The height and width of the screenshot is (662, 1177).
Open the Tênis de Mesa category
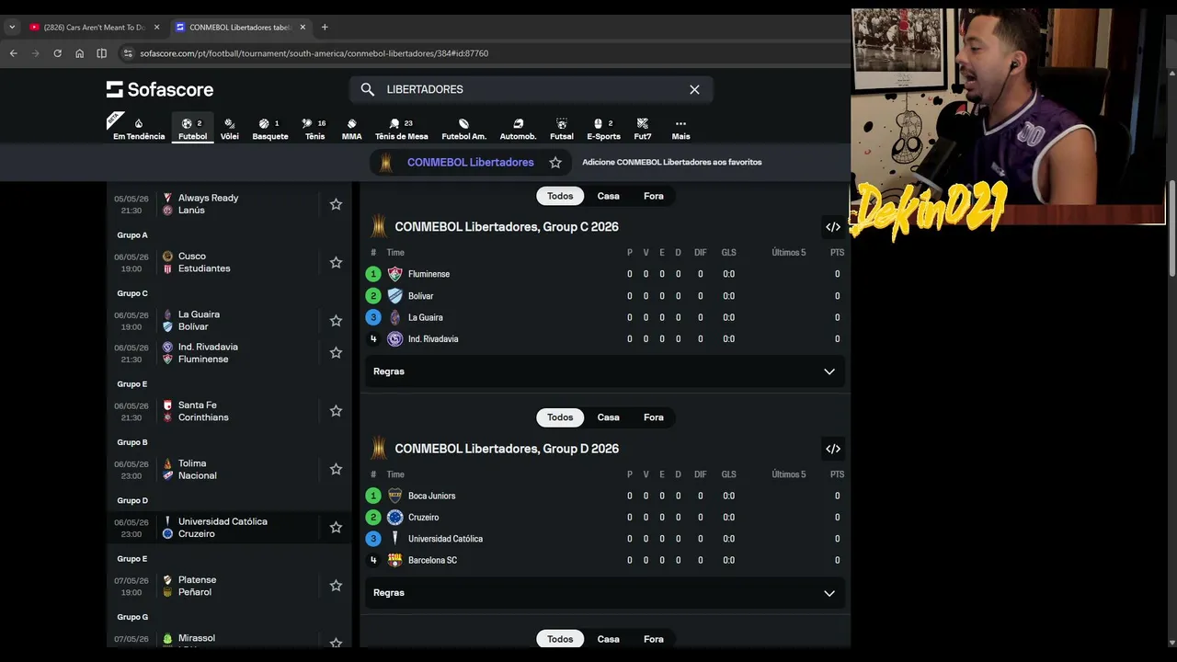point(402,129)
